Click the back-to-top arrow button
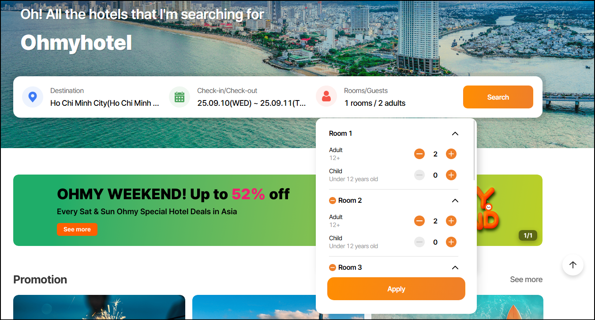This screenshot has width=595, height=320. point(573,265)
